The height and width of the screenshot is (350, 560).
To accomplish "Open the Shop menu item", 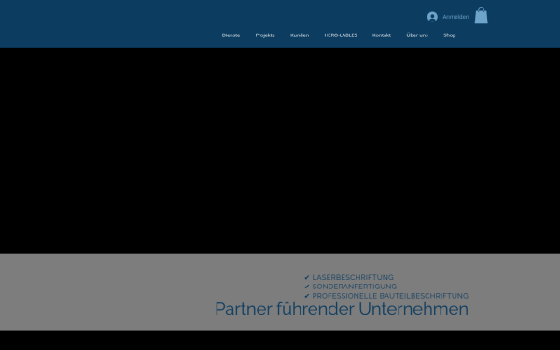I will pyautogui.click(x=449, y=35).
